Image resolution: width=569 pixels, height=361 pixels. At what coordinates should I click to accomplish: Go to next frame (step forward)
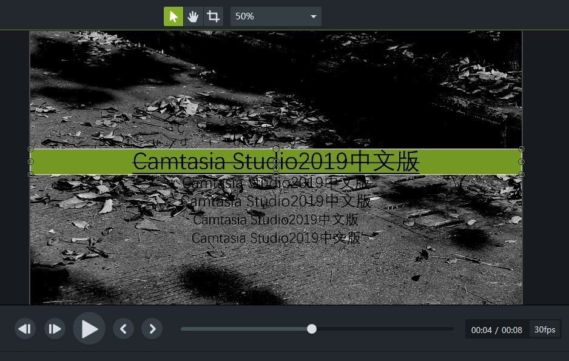click(x=55, y=329)
